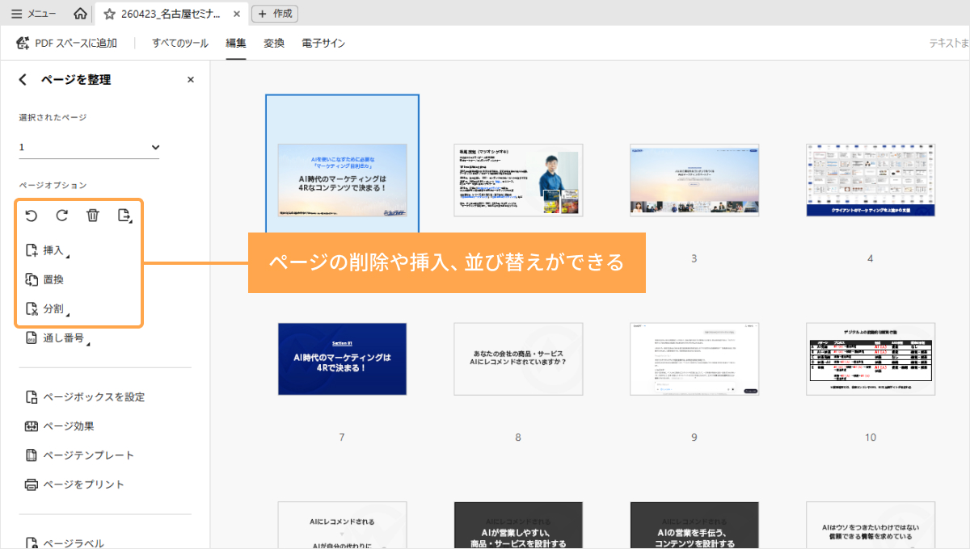Go to the Home icon
The height and width of the screenshot is (549, 970).
click(80, 14)
